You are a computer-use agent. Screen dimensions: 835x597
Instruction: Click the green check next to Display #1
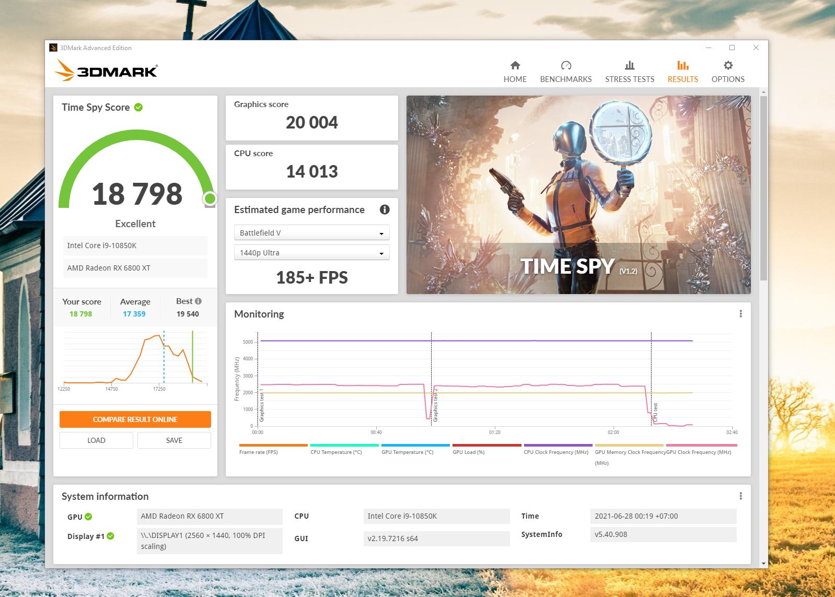click(x=110, y=536)
